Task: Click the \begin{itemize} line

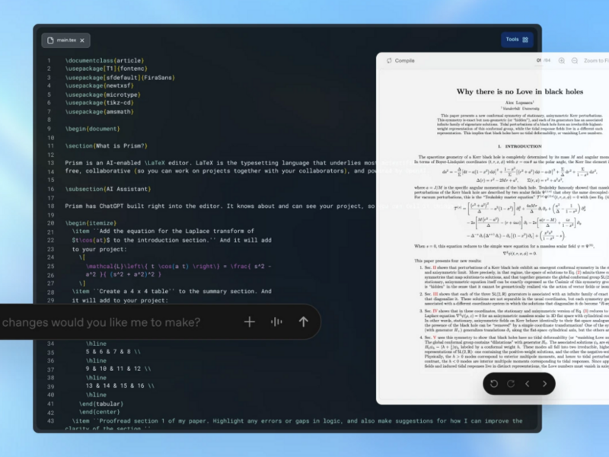Action: (91, 223)
